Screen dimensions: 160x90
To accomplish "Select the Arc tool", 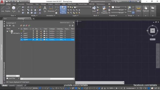I will click(x=19, y=9).
